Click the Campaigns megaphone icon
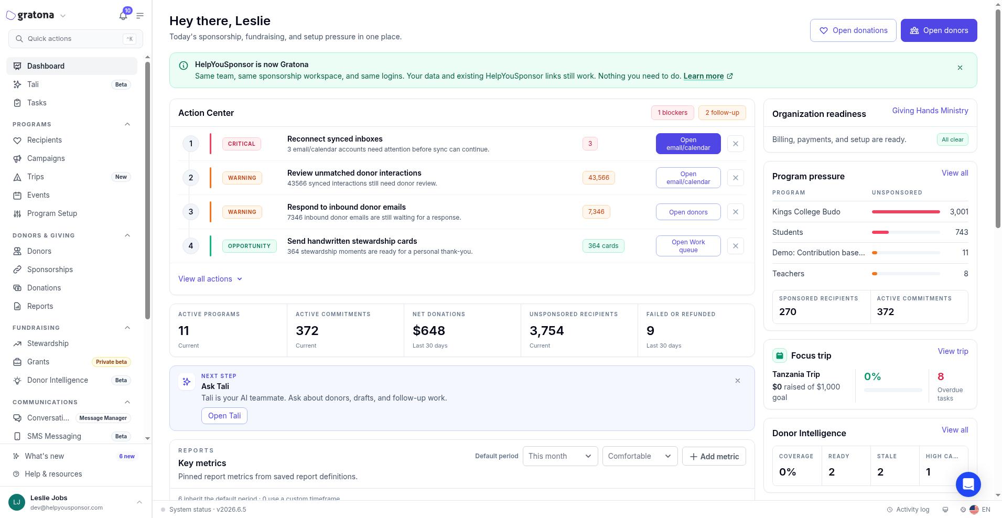The height and width of the screenshot is (518, 1002). pos(17,158)
